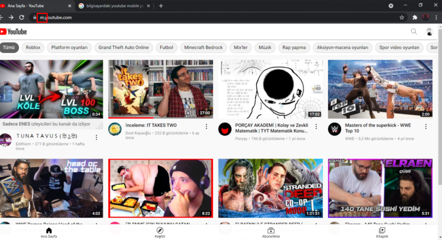Open YouTube search magnifier

point(414,32)
